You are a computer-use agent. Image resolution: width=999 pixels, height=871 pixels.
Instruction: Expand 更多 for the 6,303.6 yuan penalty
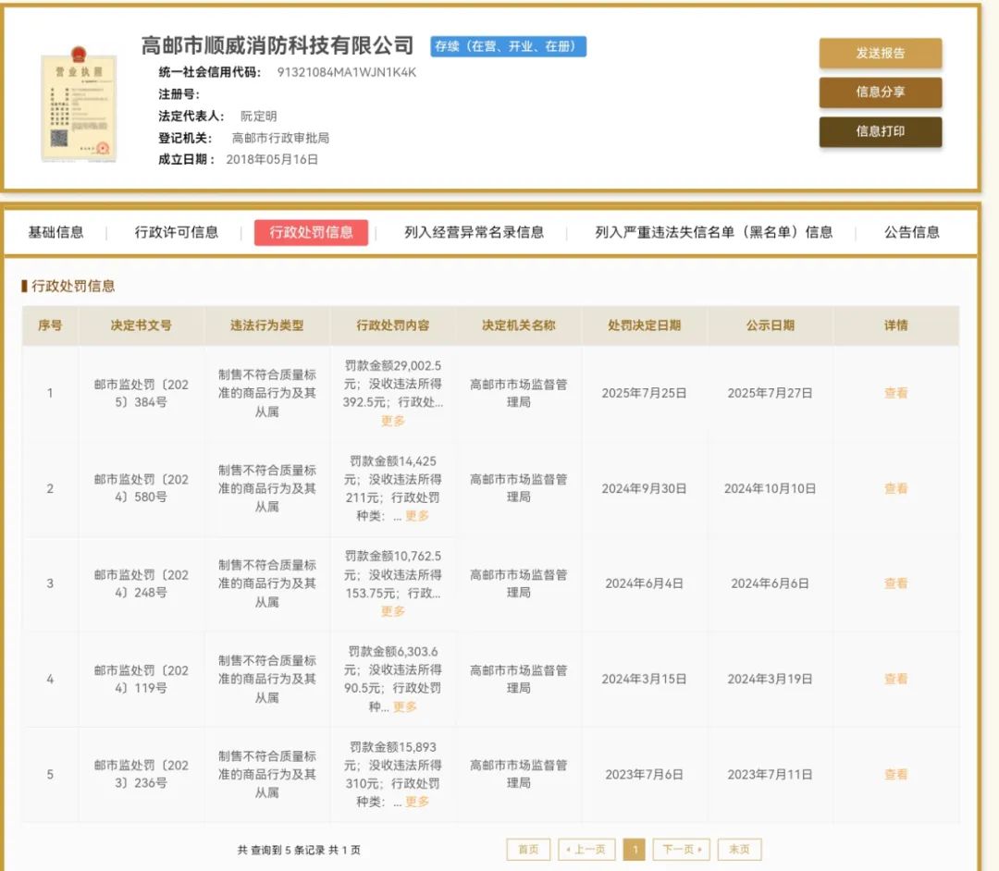(x=405, y=706)
